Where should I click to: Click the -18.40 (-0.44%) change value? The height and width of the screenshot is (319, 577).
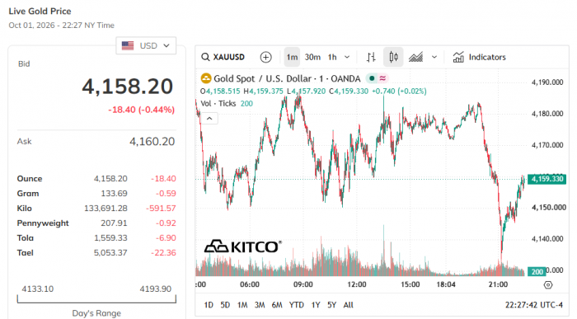click(141, 110)
